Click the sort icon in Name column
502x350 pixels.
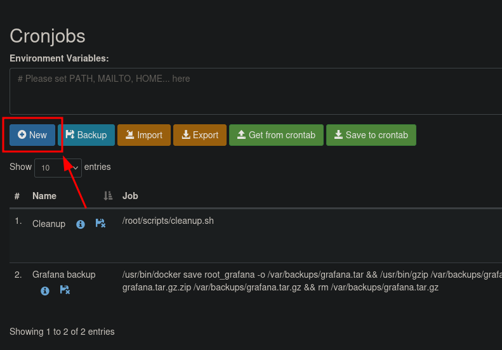point(108,196)
